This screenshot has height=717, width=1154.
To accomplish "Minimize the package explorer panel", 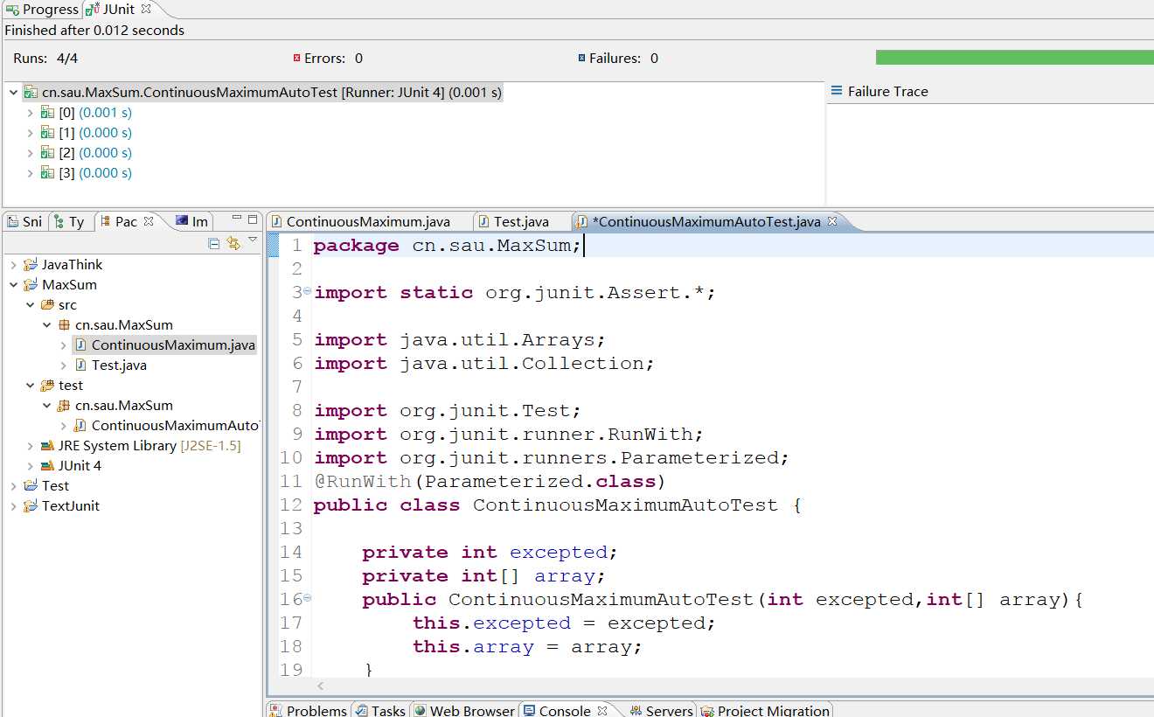I will click(x=236, y=219).
